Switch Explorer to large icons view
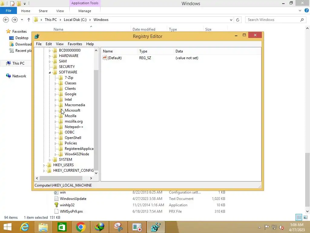This screenshot has height=233, width=310. (305, 217)
